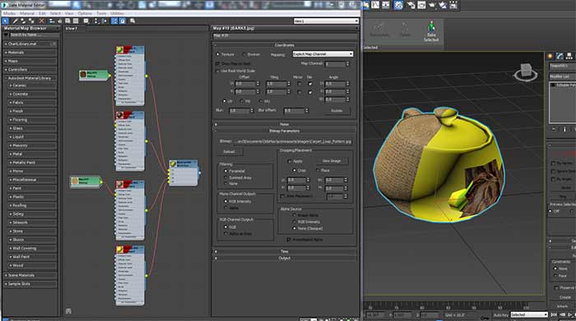Select the Multi/Sub-Object node in View1
The width and height of the screenshot is (576, 321).
[183, 173]
